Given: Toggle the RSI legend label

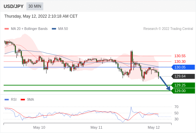Looking at the screenshot, I should 14,100.
